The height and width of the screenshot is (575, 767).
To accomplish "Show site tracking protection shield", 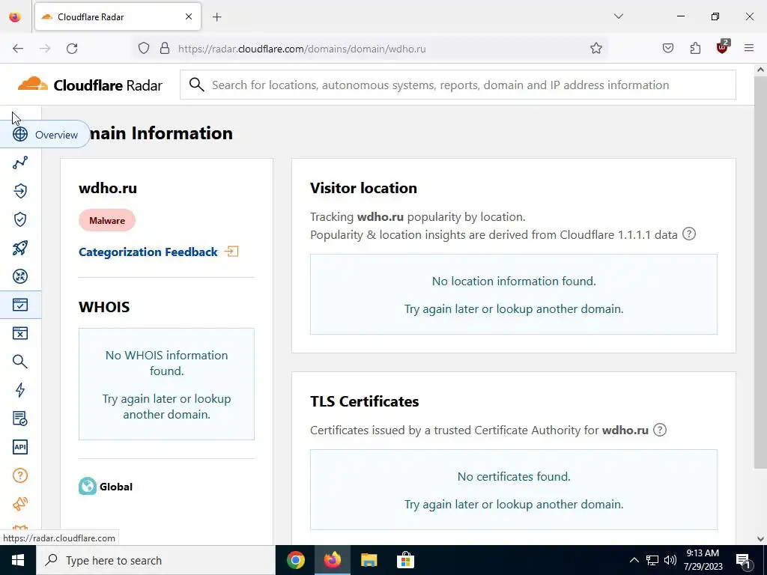I will 143,49.
